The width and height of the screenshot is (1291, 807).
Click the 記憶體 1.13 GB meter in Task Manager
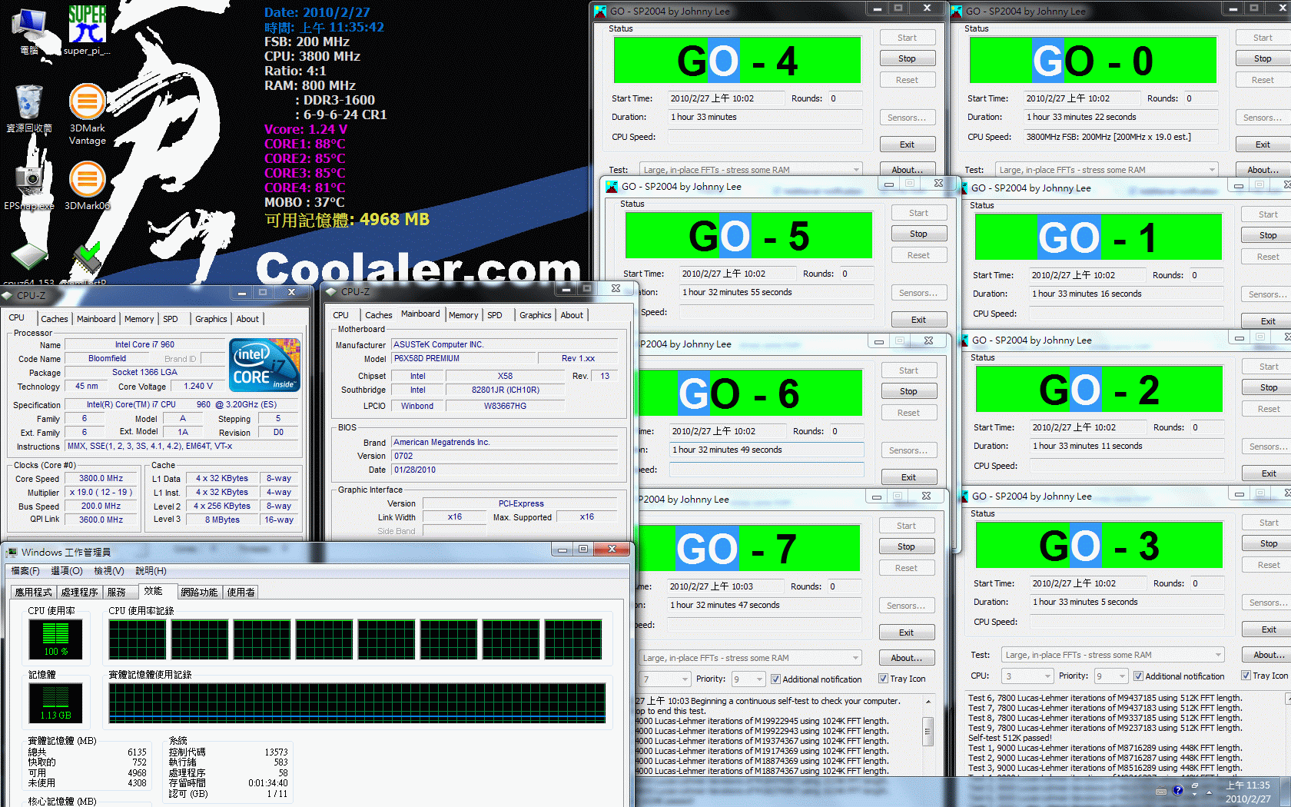tap(55, 703)
